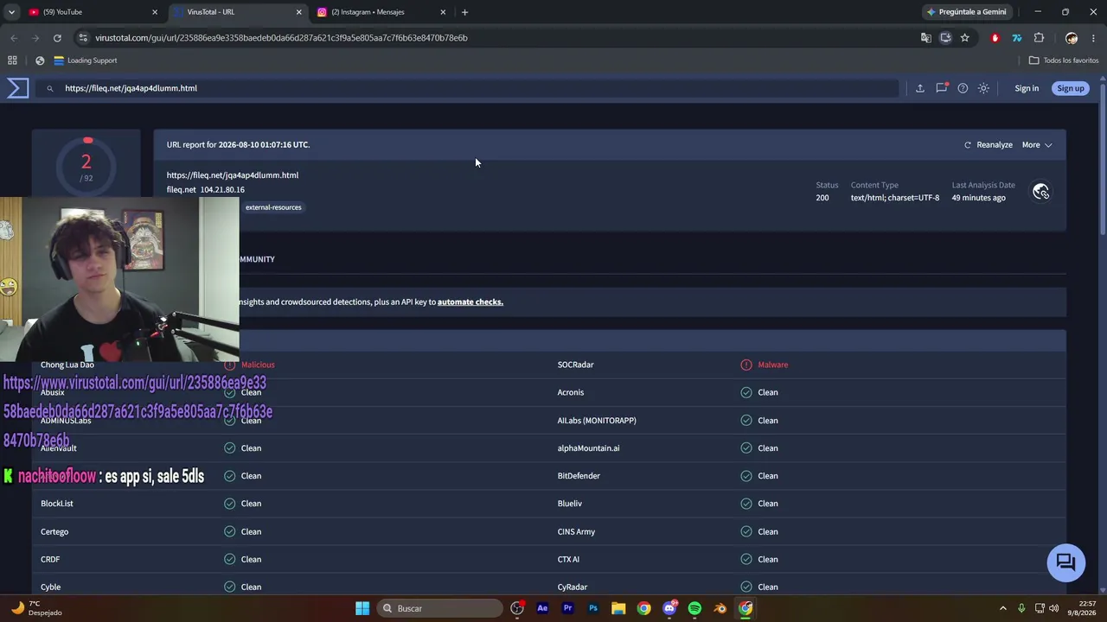Launch Premiere Pro from taskbar
The width and height of the screenshot is (1107, 622).
click(x=567, y=608)
